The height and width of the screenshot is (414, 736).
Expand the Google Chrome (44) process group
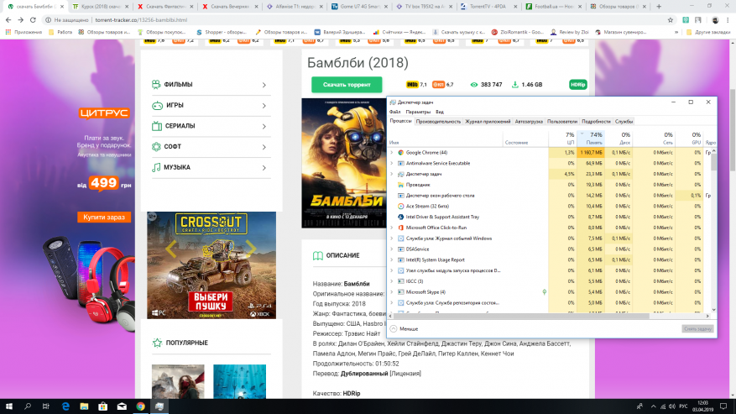point(392,152)
